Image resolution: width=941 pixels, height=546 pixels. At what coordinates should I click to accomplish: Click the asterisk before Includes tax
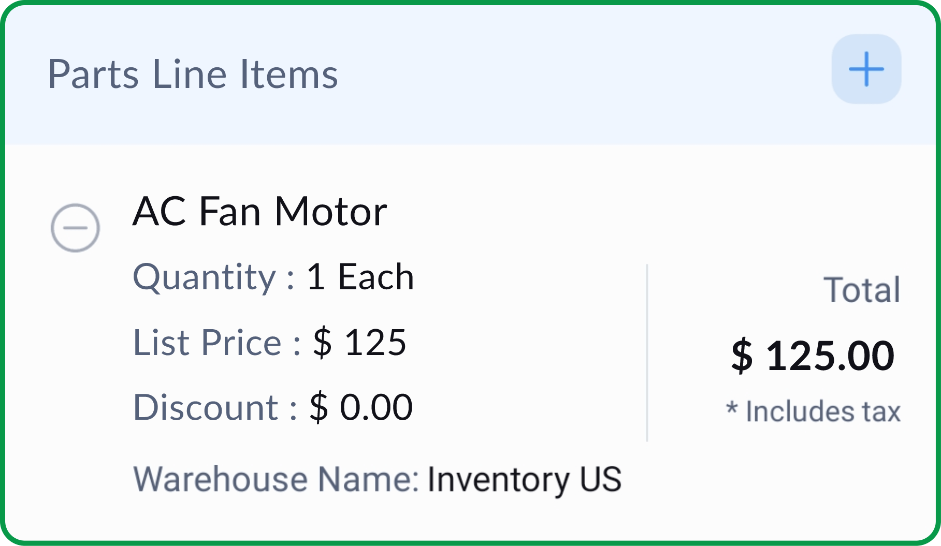click(732, 409)
